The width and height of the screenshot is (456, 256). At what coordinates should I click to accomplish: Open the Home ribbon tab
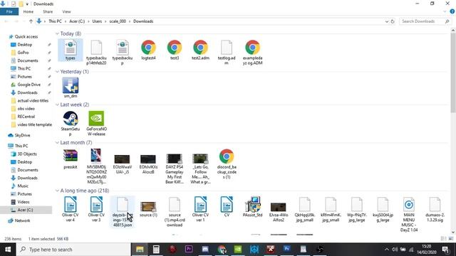tap(28, 11)
